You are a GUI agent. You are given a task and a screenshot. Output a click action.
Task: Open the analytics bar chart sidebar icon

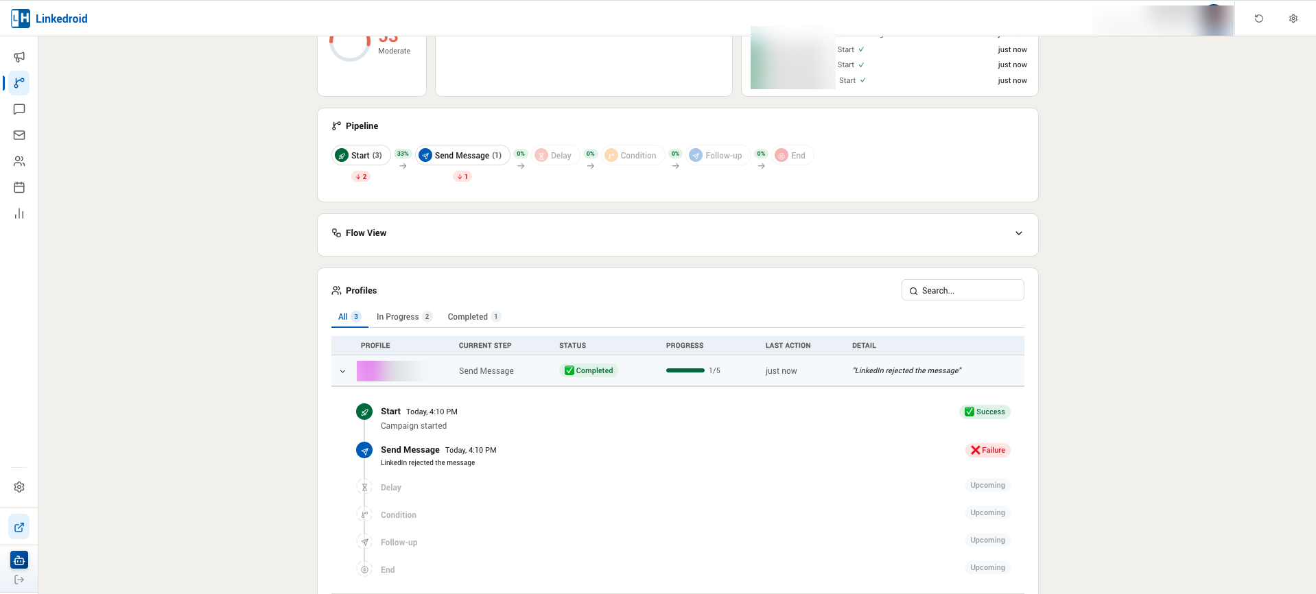19,213
